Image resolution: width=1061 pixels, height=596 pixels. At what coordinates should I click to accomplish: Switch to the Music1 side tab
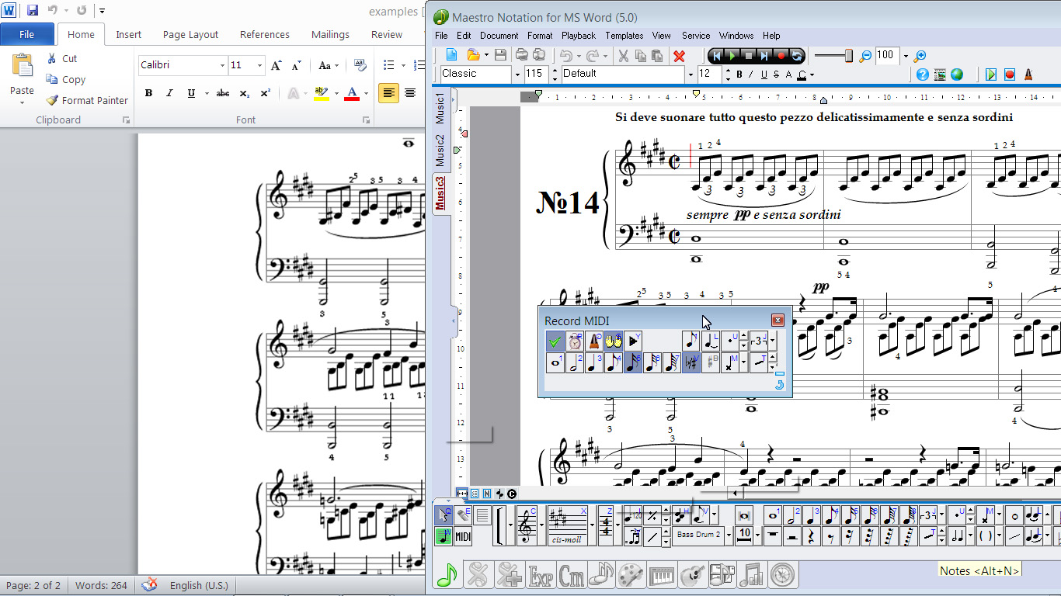point(440,109)
